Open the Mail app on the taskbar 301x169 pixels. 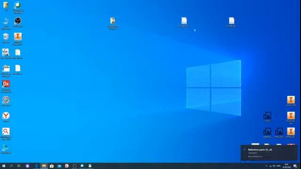tap(59, 166)
